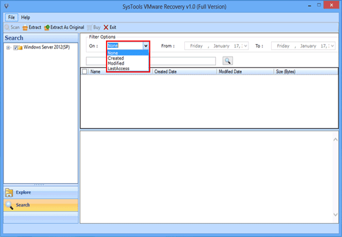
Task: Click the preview pane scroll down arrow
Action: click(336, 215)
